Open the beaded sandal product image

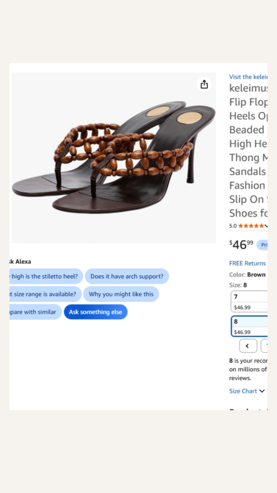pyautogui.click(x=113, y=158)
